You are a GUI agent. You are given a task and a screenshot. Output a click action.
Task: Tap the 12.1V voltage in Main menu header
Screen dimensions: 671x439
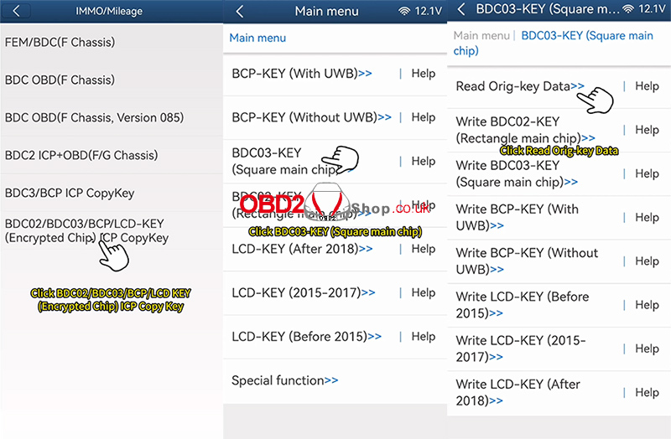click(x=429, y=11)
